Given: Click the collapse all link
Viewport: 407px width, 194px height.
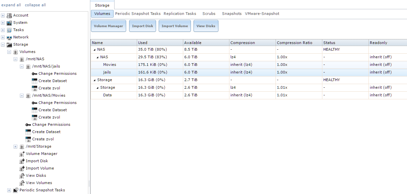Looking at the screenshot, I should [35, 5].
